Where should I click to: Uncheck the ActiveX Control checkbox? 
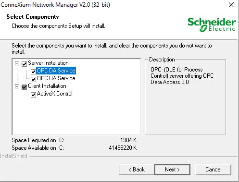(33, 95)
